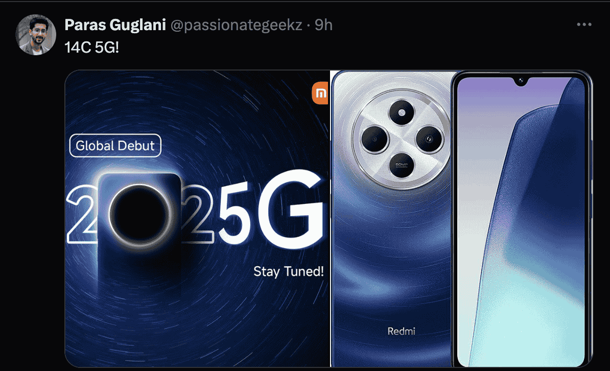Open the tweet's three-dot more options menu

point(584,25)
